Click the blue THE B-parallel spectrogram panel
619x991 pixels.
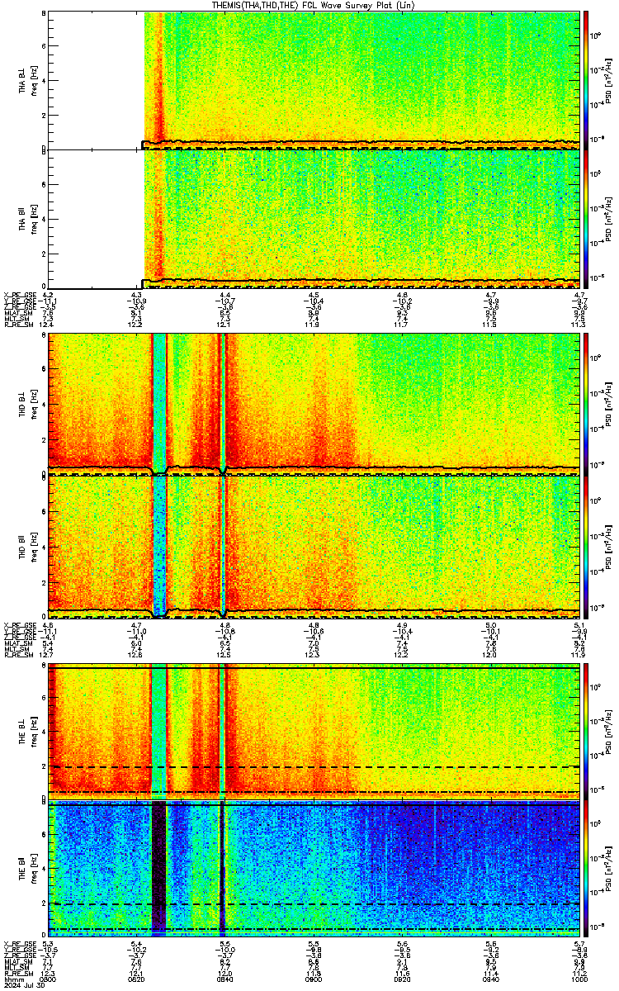(314, 868)
